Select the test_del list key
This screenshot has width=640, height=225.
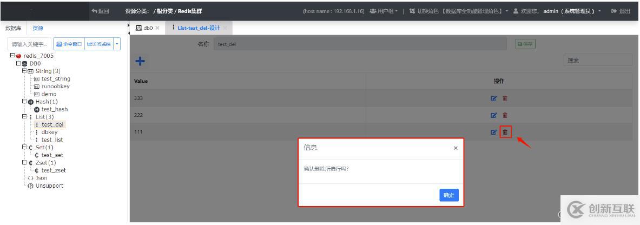coord(52,124)
